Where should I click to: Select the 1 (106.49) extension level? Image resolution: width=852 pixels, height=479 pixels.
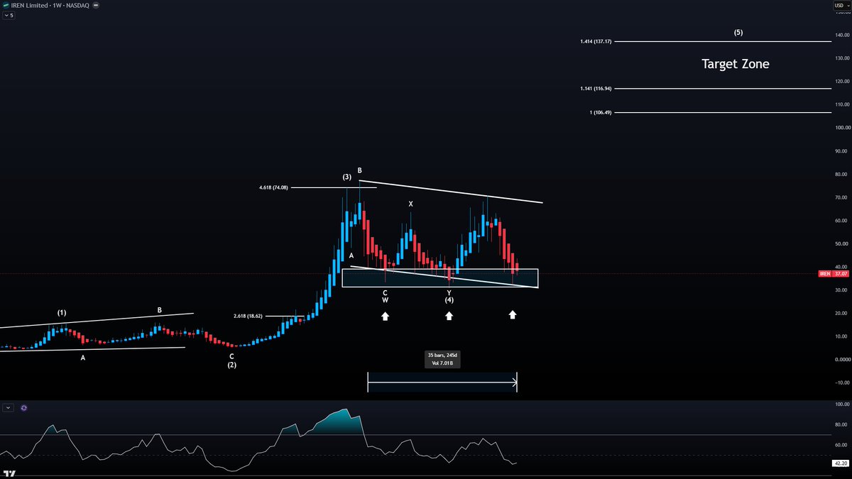coord(601,112)
